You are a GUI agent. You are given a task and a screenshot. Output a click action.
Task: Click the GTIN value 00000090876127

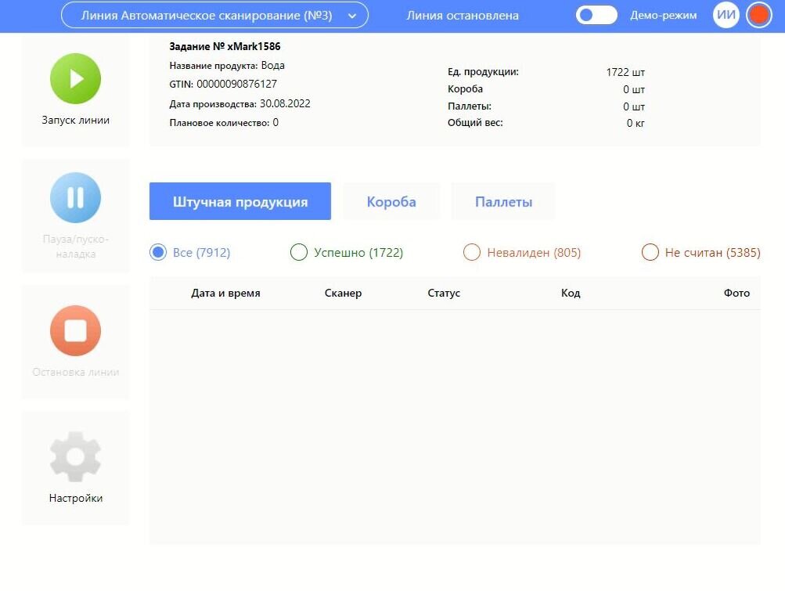pos(236,84)
